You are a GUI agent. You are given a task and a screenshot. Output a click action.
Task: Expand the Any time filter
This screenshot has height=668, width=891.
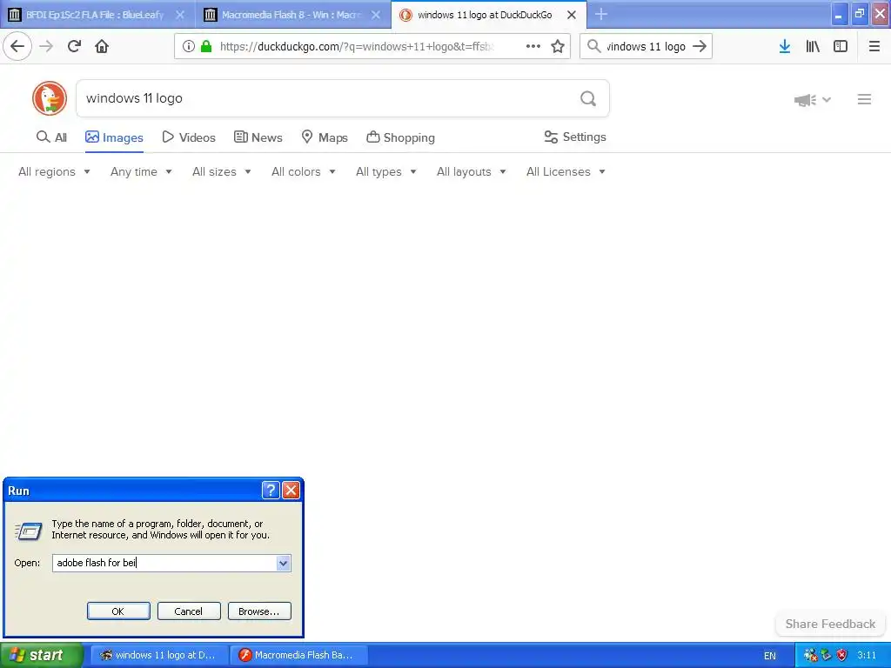pos(141,171)
